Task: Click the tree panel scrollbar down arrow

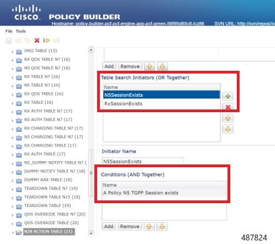Action: pos(91,233)
